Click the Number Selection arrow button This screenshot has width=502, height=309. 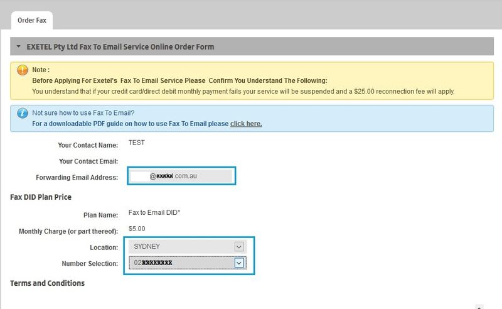(239, 263)
